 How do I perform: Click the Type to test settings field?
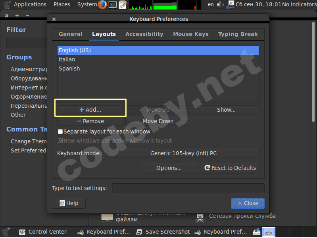coord(188,188)
